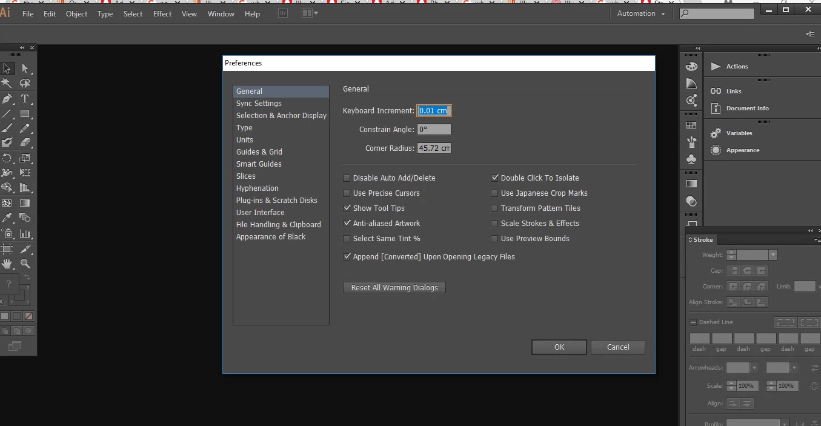Select the Selection (black arrow) tool

coord(7,68)
